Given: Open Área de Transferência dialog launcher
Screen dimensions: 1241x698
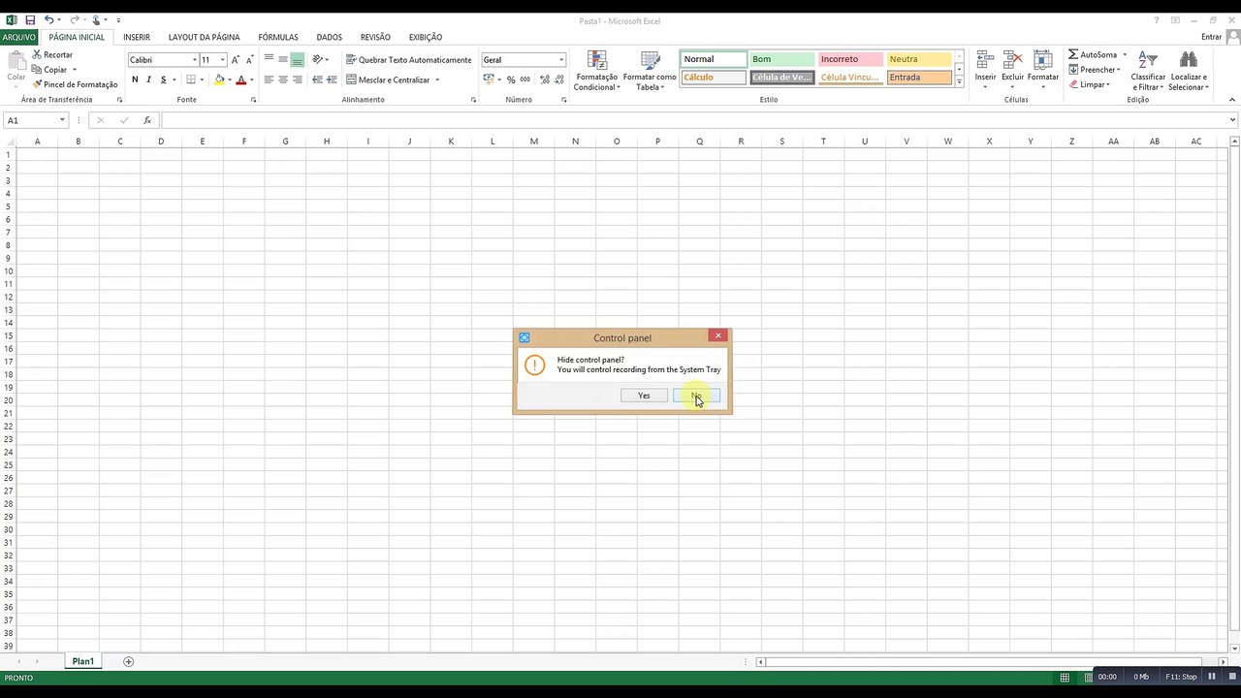Looking at the screenshot, I should coord(119,100).
